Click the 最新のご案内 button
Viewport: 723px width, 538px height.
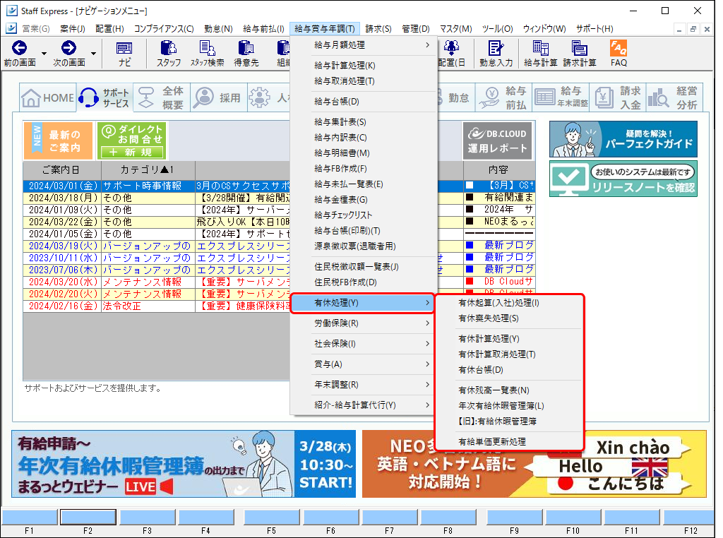coord(59,141)
